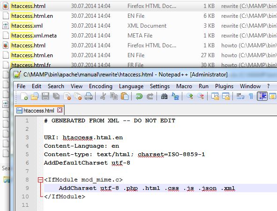Viewport: 277px width, 211px height.
Task: Click Firefox icon of rewrite htaccess.html
Action: [6, 6]
